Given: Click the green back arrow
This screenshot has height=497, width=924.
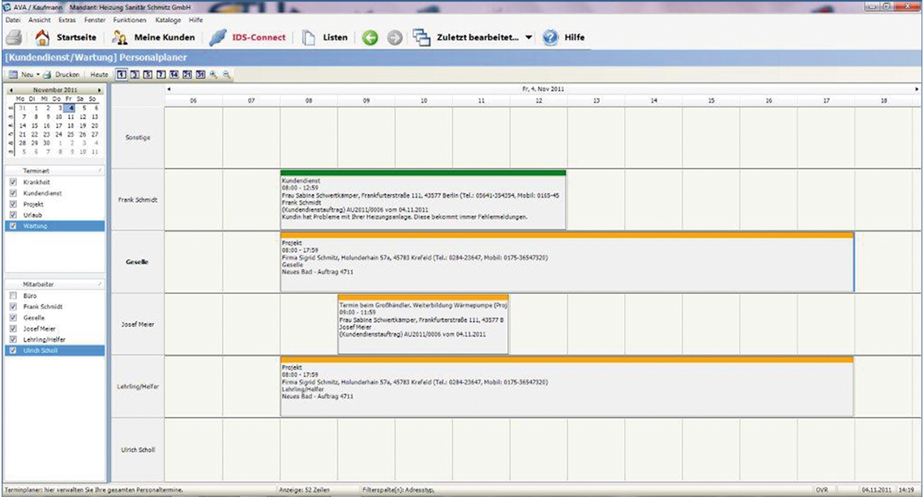Looking at the screenshot, I should click(370, 37).
